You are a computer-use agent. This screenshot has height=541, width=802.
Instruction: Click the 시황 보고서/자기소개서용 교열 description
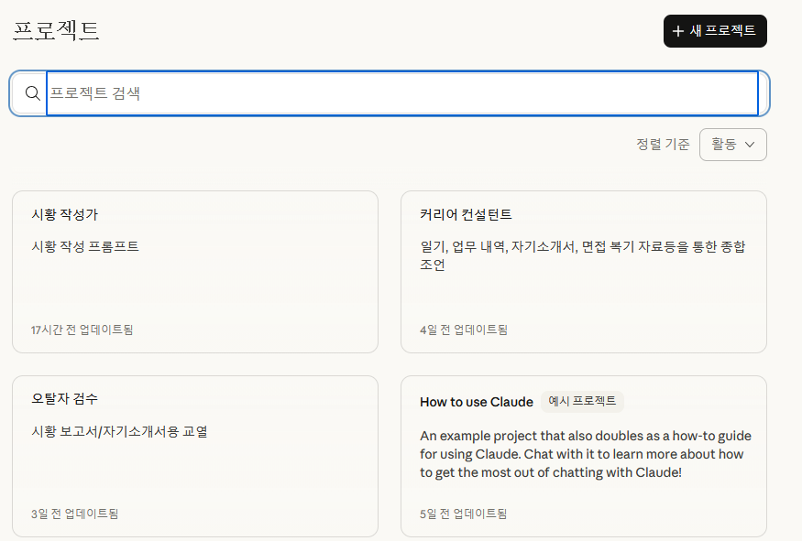pyautogui.click(x=119, y=431)
